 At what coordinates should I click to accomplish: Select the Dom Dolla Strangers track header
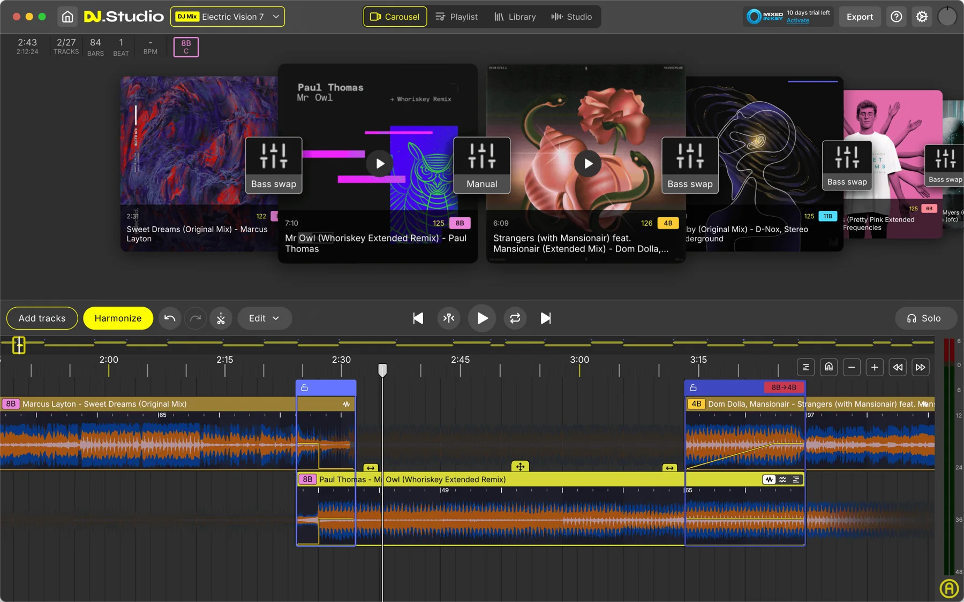(x=810, y=404)
